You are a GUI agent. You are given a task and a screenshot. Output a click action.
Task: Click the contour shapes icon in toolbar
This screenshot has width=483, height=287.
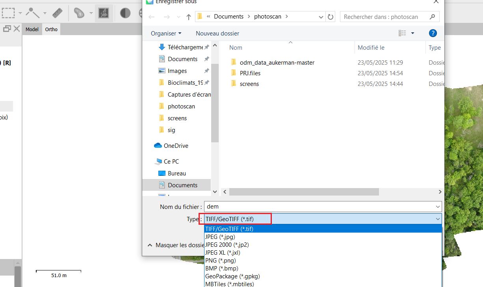[79, 13]
